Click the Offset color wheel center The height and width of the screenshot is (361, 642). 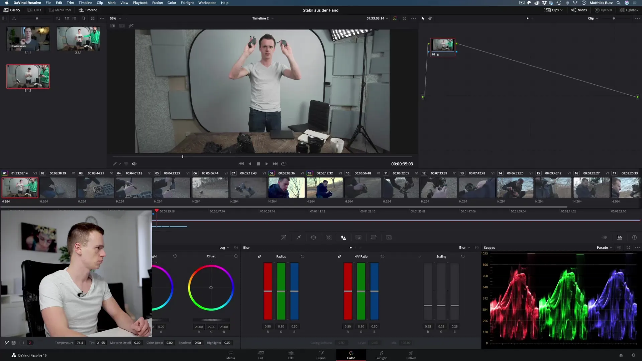[x=211, y=287]
